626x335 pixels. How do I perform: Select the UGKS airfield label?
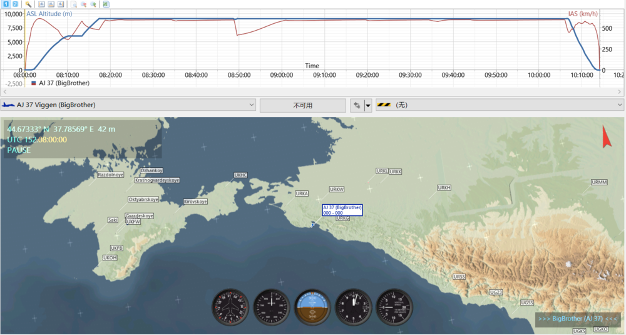(x=579, y=331)
